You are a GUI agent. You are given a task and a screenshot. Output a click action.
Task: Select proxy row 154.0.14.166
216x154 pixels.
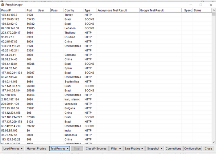point(106,82)
